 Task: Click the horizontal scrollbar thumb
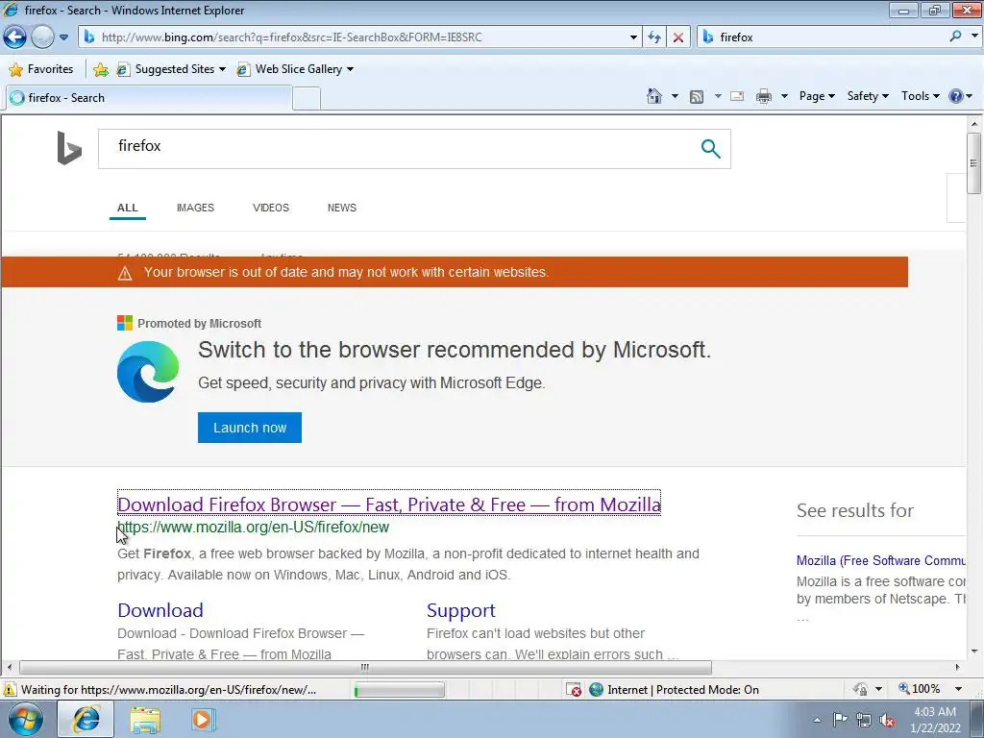point(365,667)
